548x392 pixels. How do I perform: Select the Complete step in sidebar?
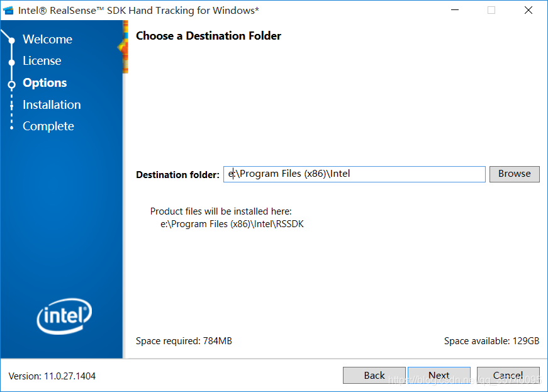pyautogui.click(x=48, y=126)
